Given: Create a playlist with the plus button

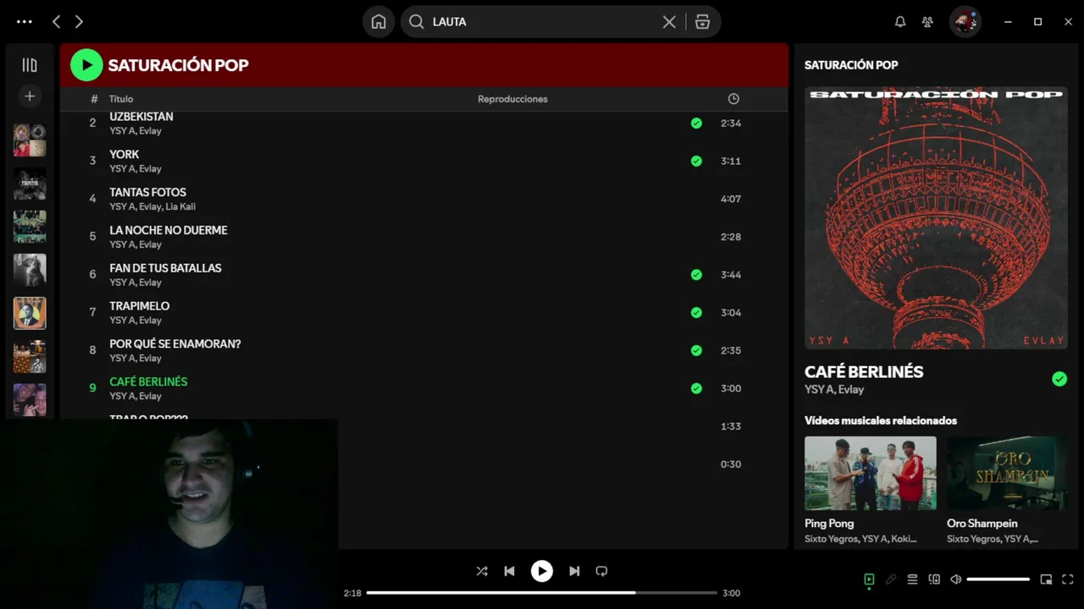Looking at the screenshot, I should 30,96.
